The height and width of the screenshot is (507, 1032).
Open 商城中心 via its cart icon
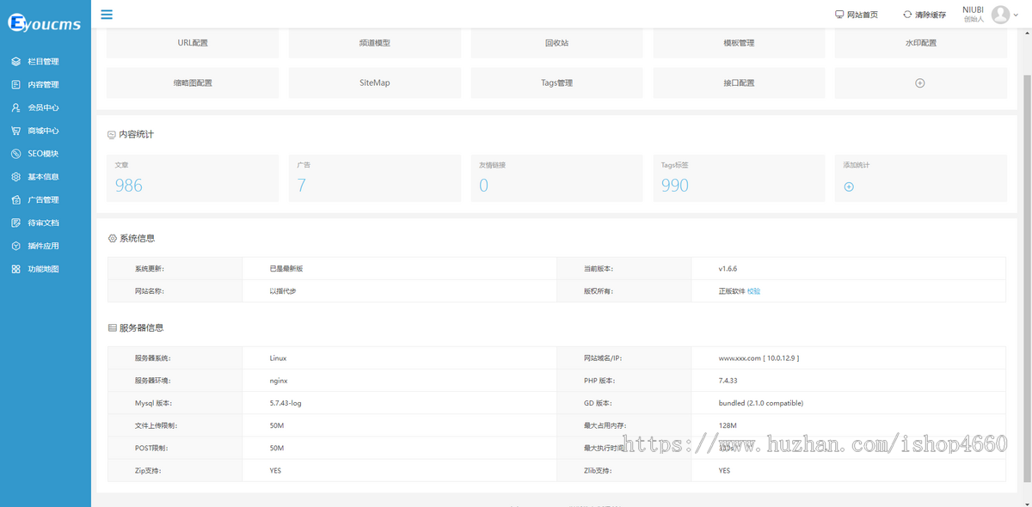pyautogui.click(x=16, y=131)
